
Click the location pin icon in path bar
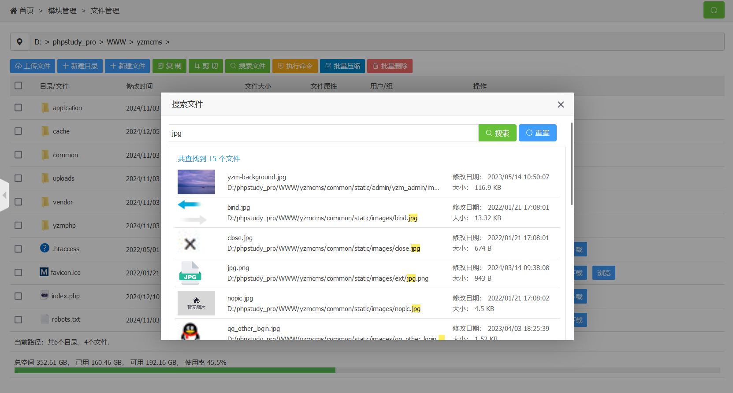point(19,42)
